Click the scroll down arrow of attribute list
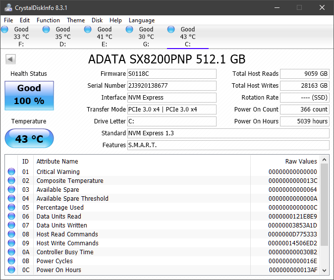 [325, 271]
